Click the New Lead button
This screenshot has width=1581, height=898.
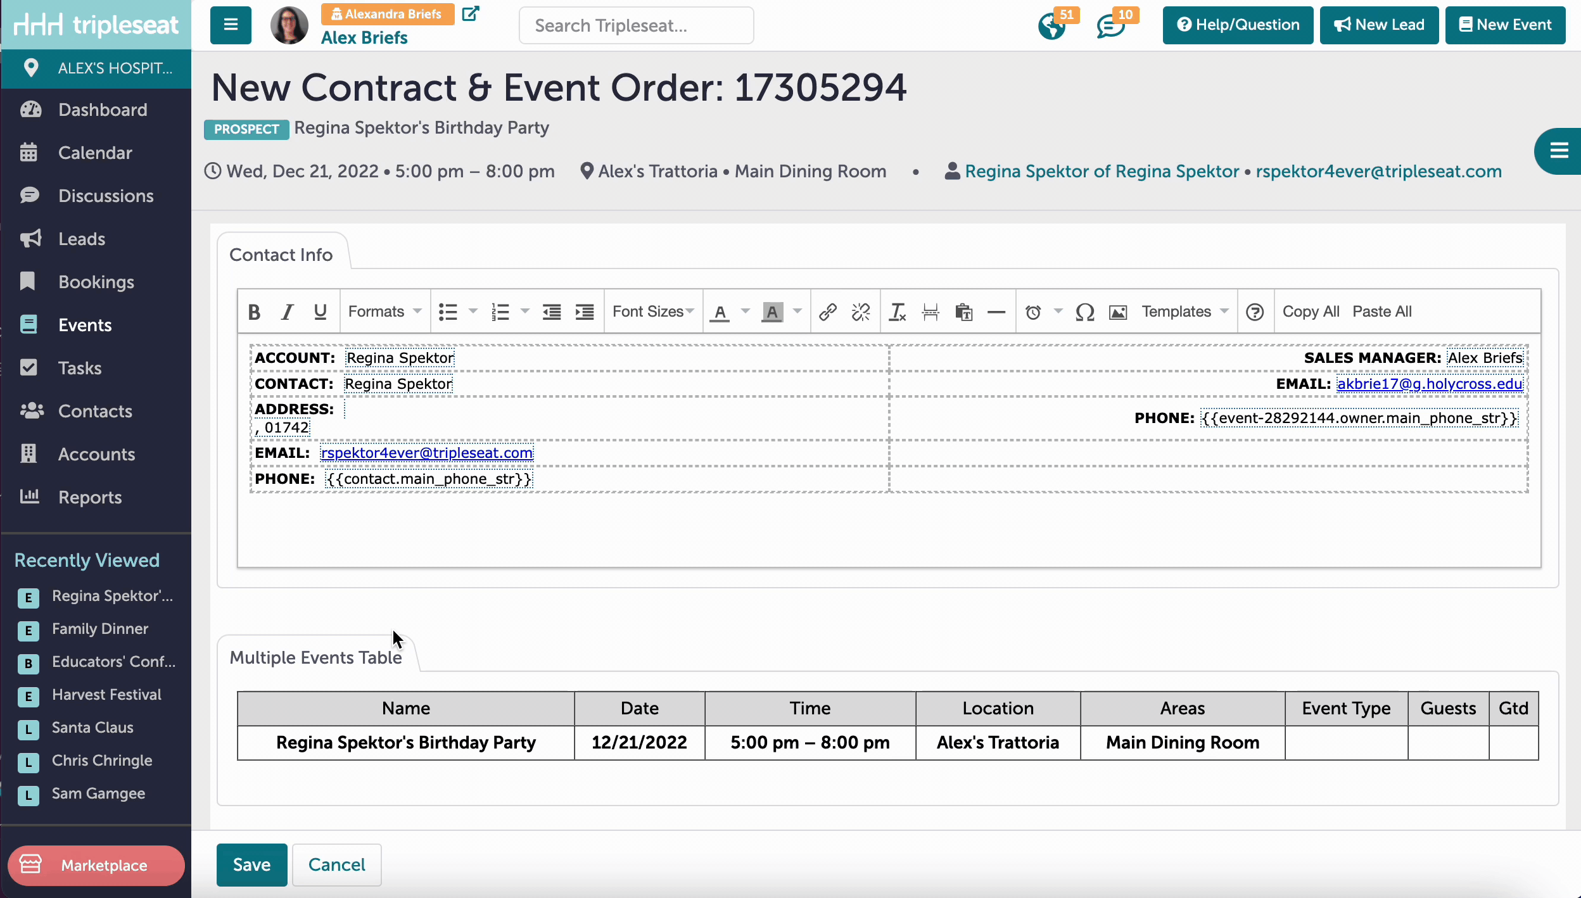[x=1379, y=25]
